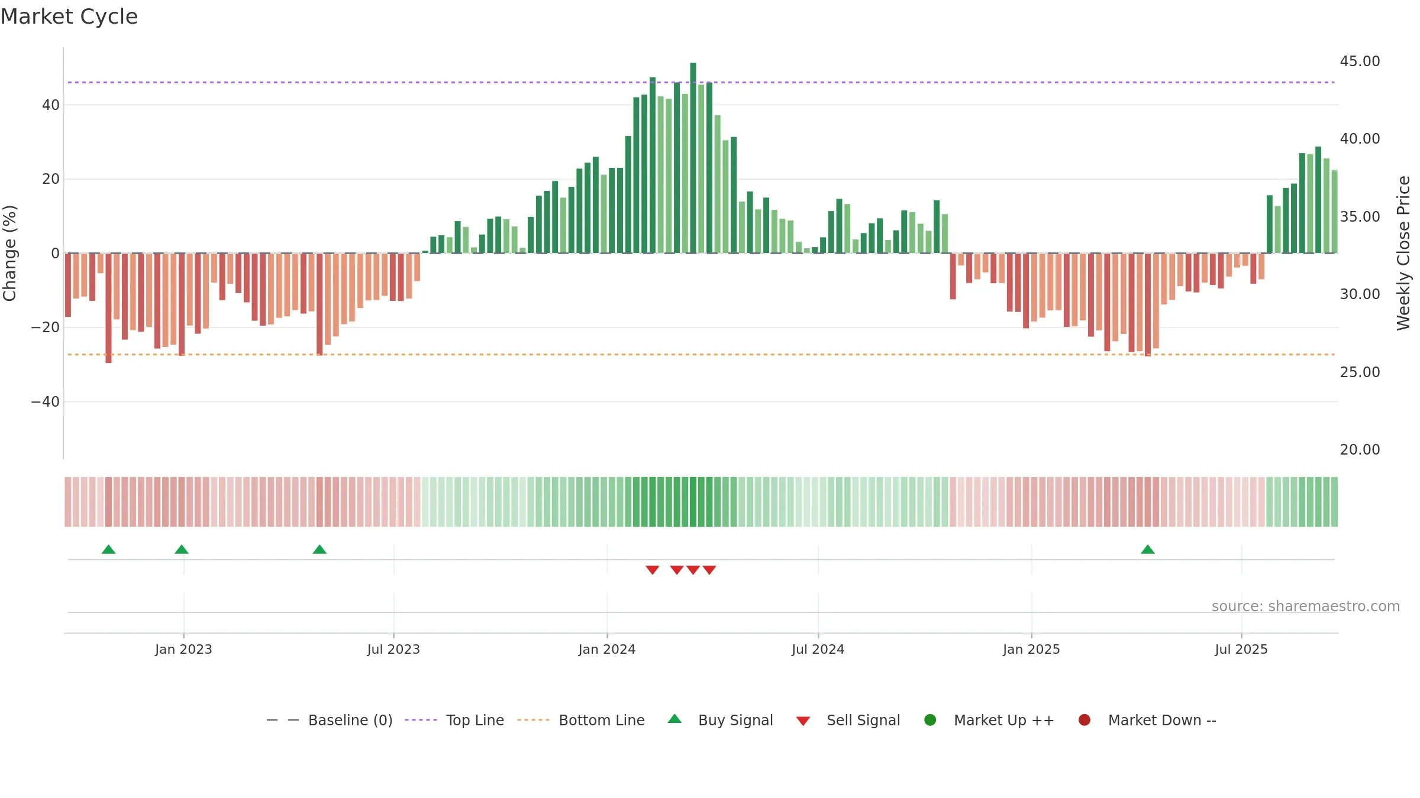Screen dimensions: 1420x798
Task: Click the gray dashed Baseline legend marker
Action: 283,720
